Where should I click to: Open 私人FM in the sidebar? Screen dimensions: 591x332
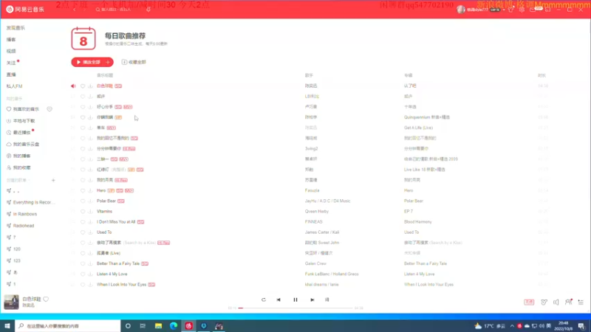(x=14, y=86)
